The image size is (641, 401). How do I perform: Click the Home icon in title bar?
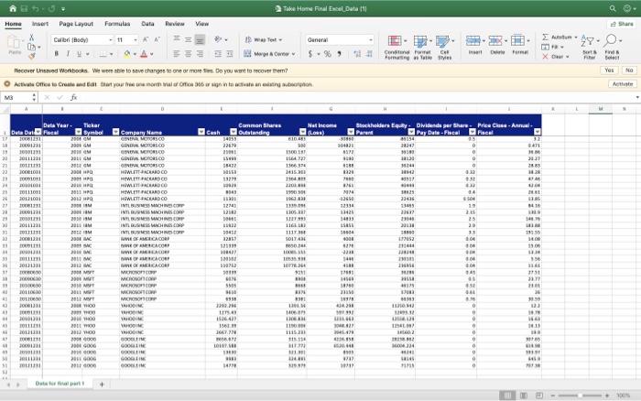[13, 8]
